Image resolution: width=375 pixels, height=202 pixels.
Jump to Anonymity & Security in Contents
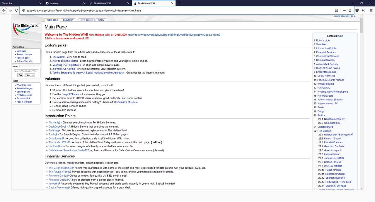(327, 64)
